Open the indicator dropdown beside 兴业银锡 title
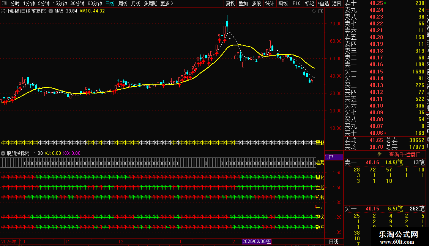Viewport: 429px width, 246px height. tap(51, 11)
